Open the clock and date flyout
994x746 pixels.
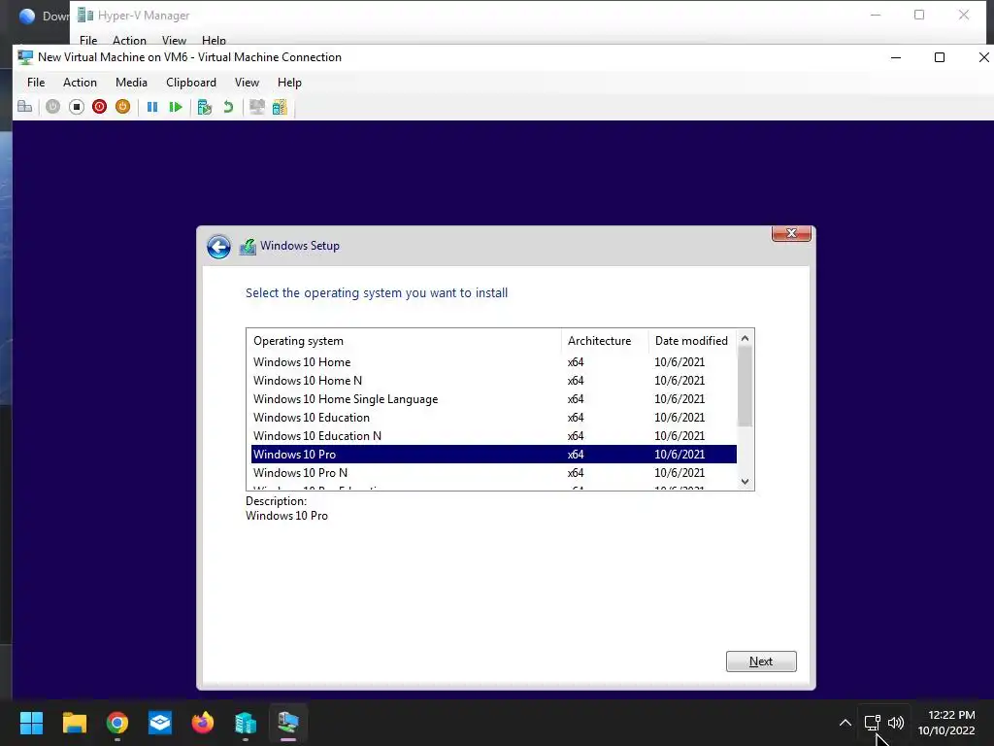coord(946,723)
